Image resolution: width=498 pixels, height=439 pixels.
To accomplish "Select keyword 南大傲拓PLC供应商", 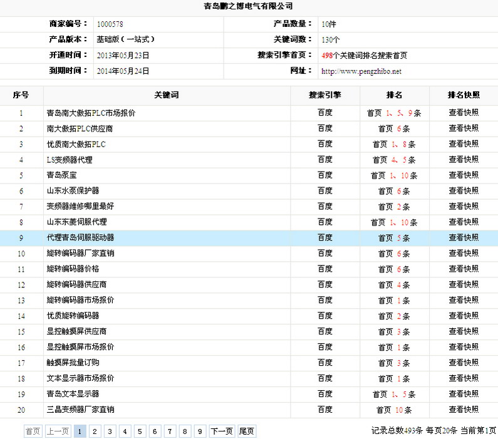I will tap(80, 128).
